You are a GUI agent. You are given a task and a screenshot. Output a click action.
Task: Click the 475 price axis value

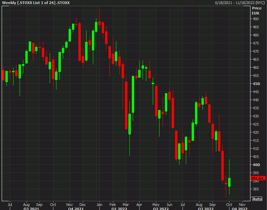click(256, 43)
